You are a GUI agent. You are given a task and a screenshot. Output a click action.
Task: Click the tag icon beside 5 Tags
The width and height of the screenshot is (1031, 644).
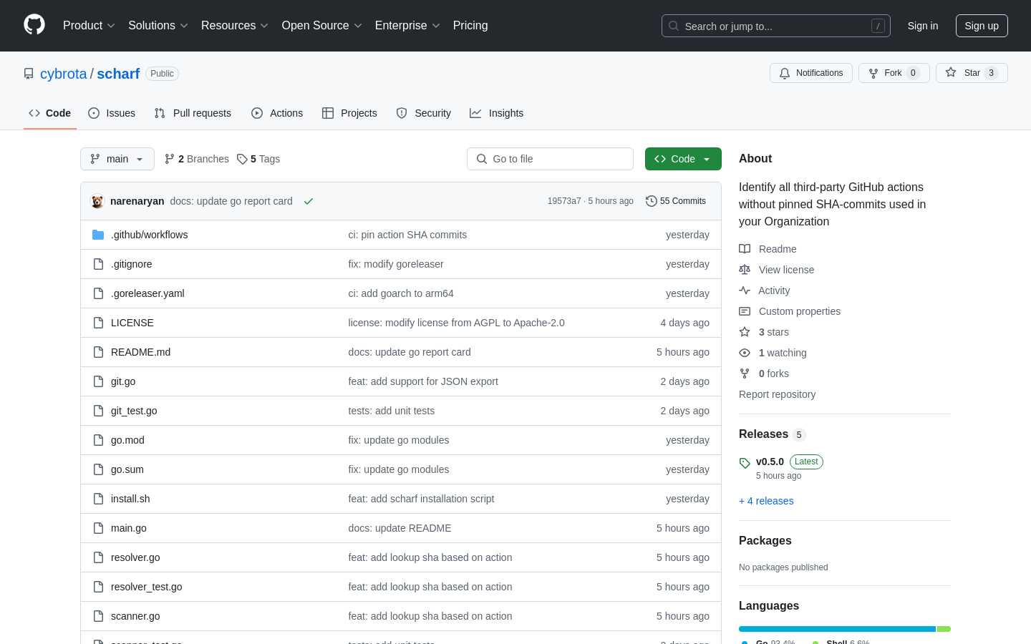[x=242, y=159]
